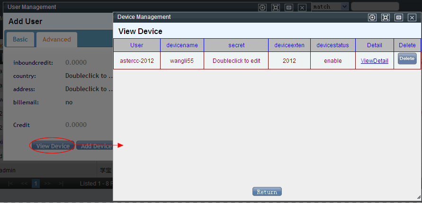
Task: Switch to the Basic tab
Action: coord(20,39)
